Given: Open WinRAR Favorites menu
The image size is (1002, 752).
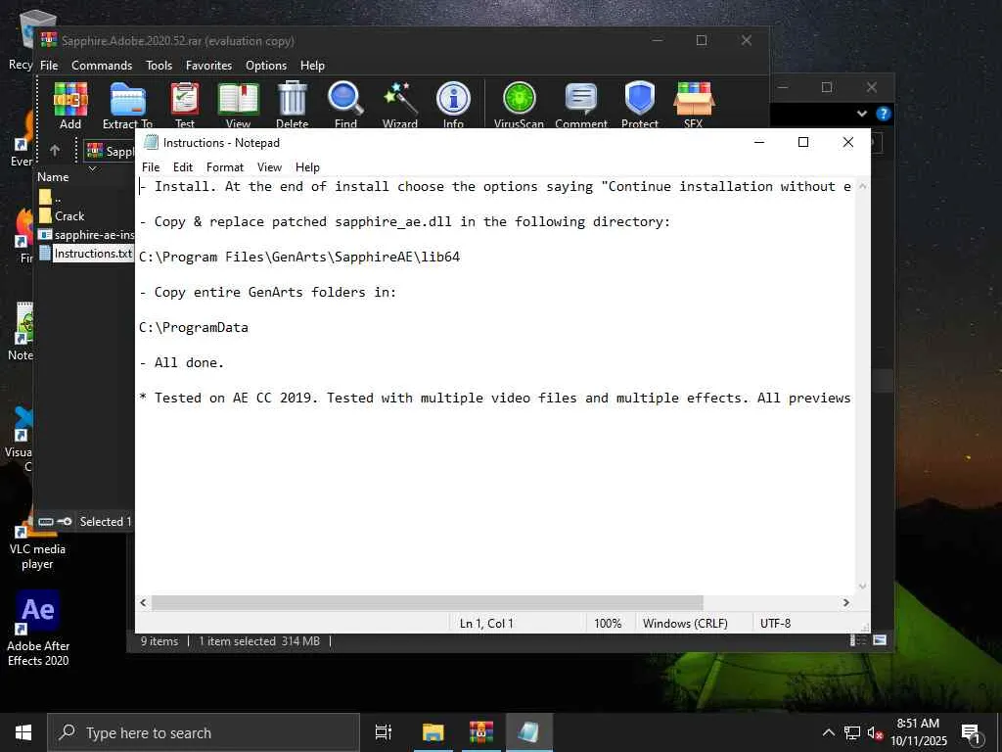Looking at the screenshot, I should click(x=208, y=66).
